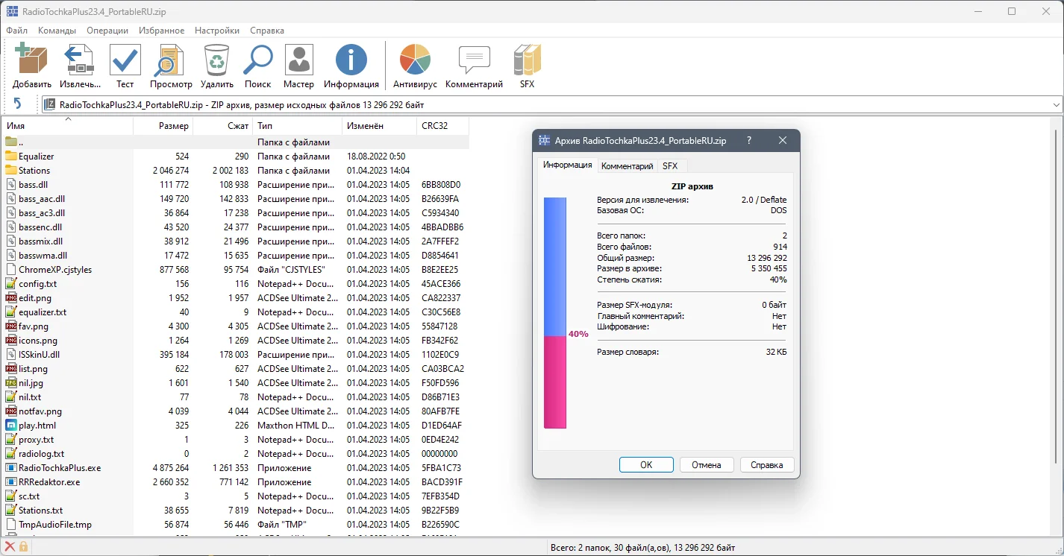
Task: Open the Операции menu
Action: 107,31
